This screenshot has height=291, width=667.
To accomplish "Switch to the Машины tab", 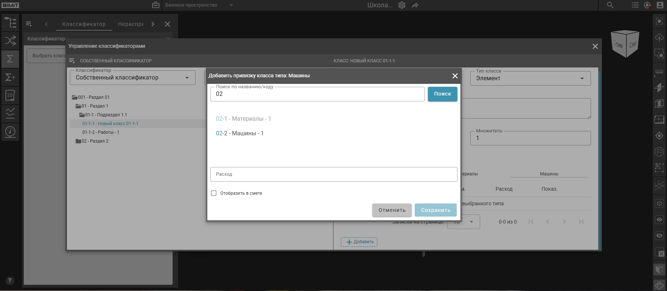I will pos(549,174).
